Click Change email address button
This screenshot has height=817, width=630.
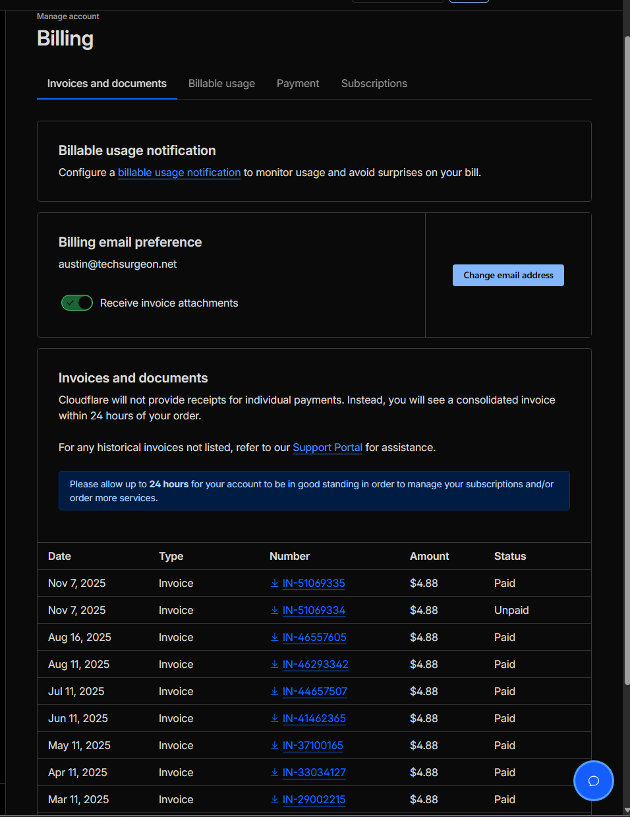point(508,275)
